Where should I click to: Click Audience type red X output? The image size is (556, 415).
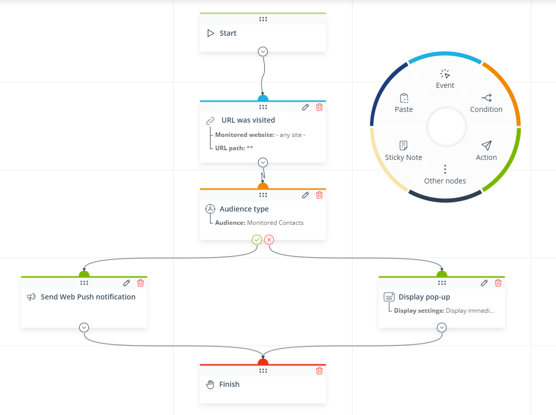click(x=269, y=240)
